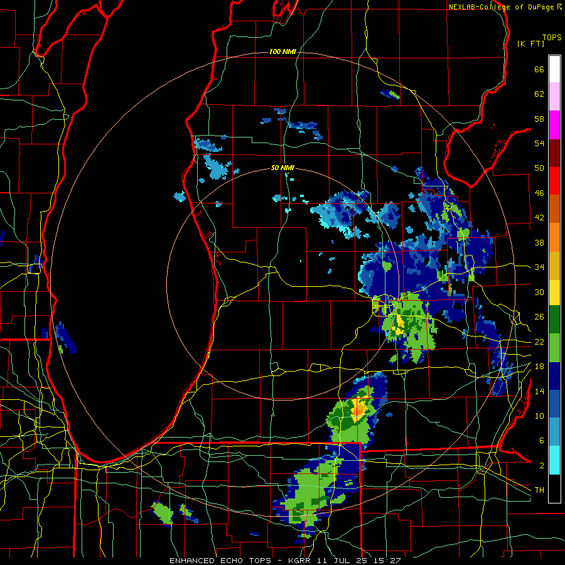Click legend value '62'

(539, 94)
